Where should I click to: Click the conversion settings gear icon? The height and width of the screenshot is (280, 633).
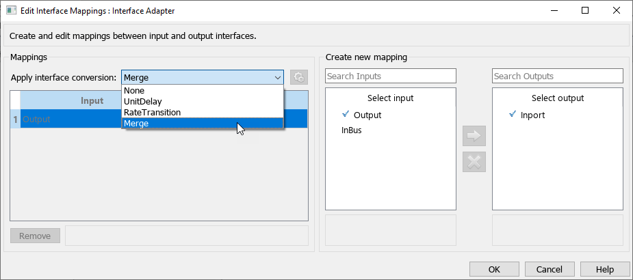[x=298, y=77]
